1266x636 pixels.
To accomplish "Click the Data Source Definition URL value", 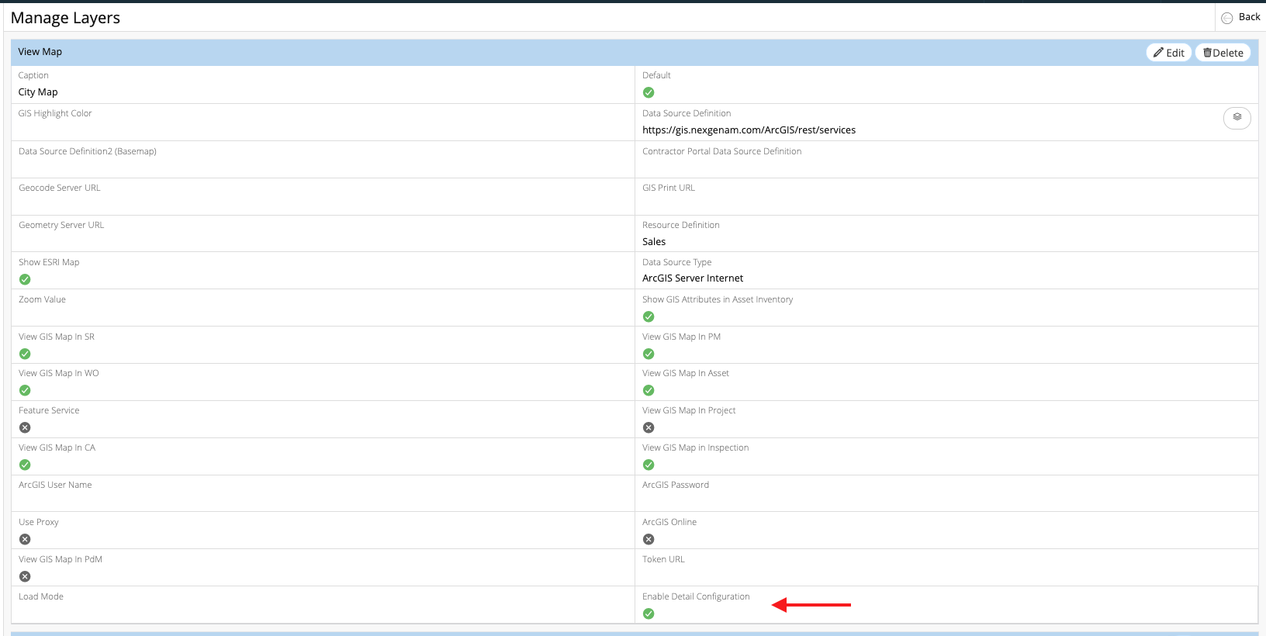I will [749, 130].
